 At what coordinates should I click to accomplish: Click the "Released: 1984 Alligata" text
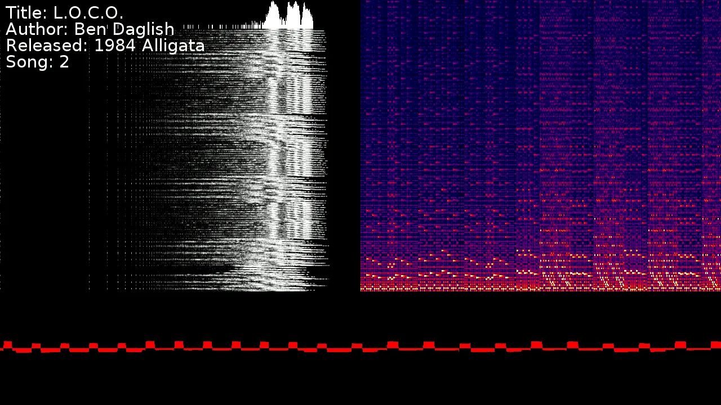(x=105, y=46)
